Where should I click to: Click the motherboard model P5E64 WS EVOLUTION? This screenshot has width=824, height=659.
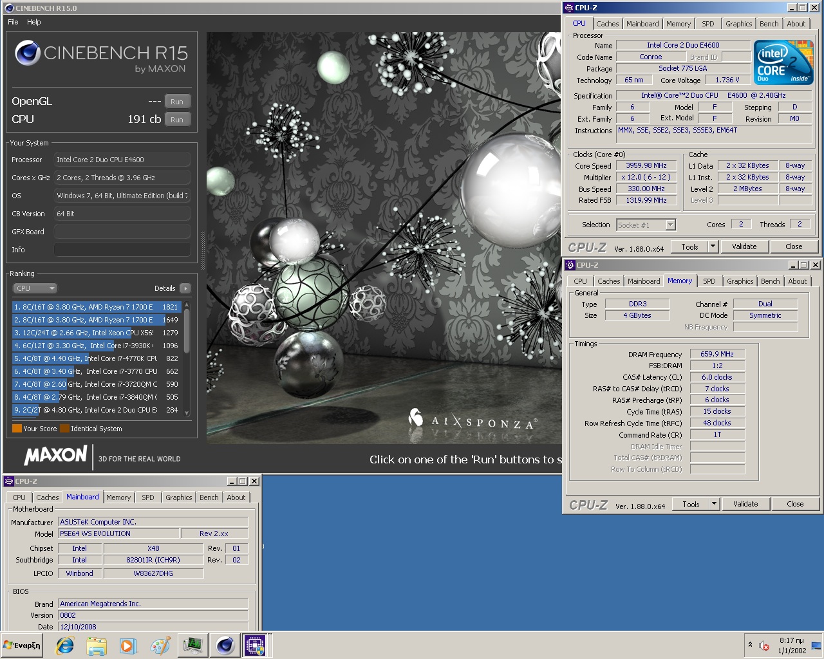tap(118, 534)
